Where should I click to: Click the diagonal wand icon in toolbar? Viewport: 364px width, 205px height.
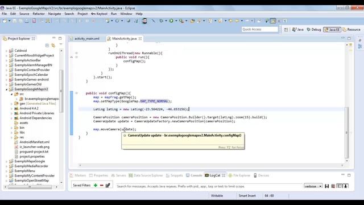(x=154, y=21)
